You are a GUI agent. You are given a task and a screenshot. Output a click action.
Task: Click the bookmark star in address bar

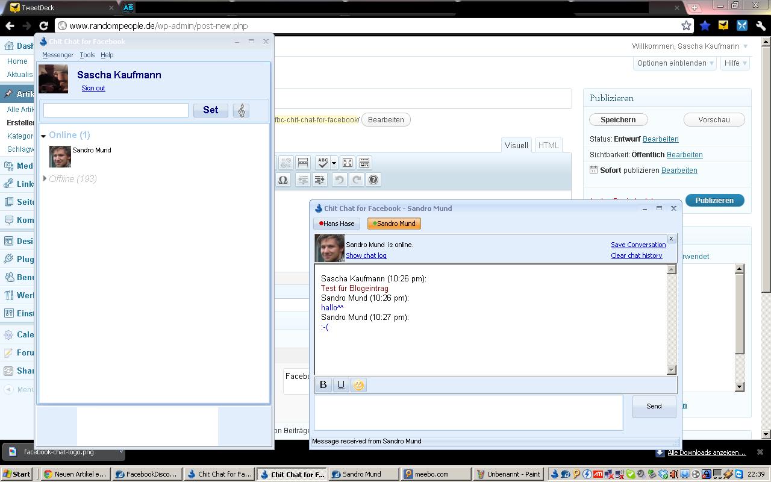coord(686,26)
